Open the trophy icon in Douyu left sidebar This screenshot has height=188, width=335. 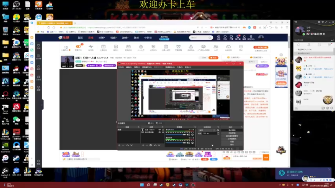(39, 88)
